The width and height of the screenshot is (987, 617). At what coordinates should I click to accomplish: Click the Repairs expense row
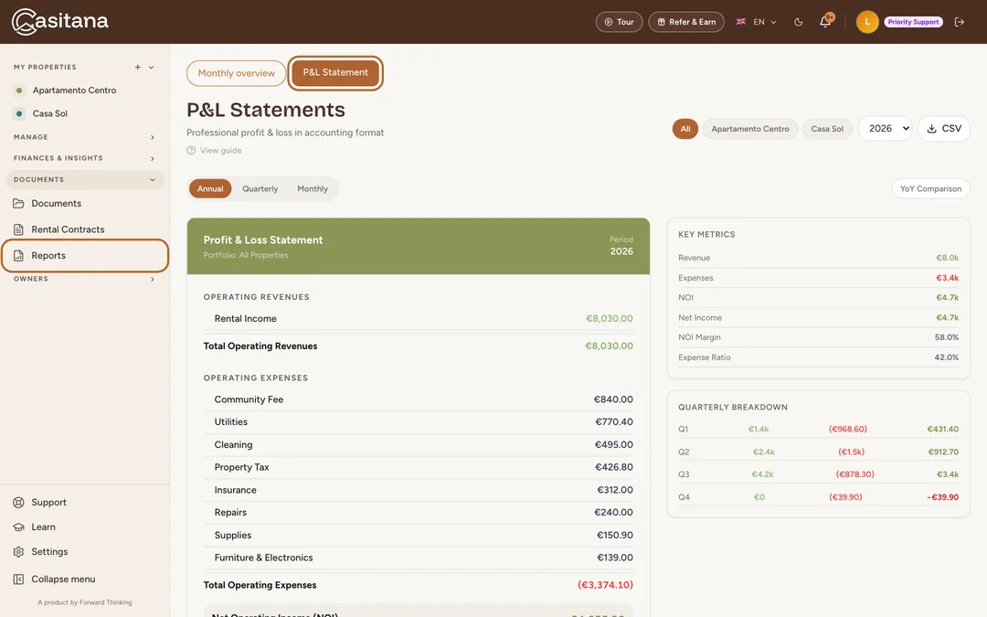coord(418,513)
